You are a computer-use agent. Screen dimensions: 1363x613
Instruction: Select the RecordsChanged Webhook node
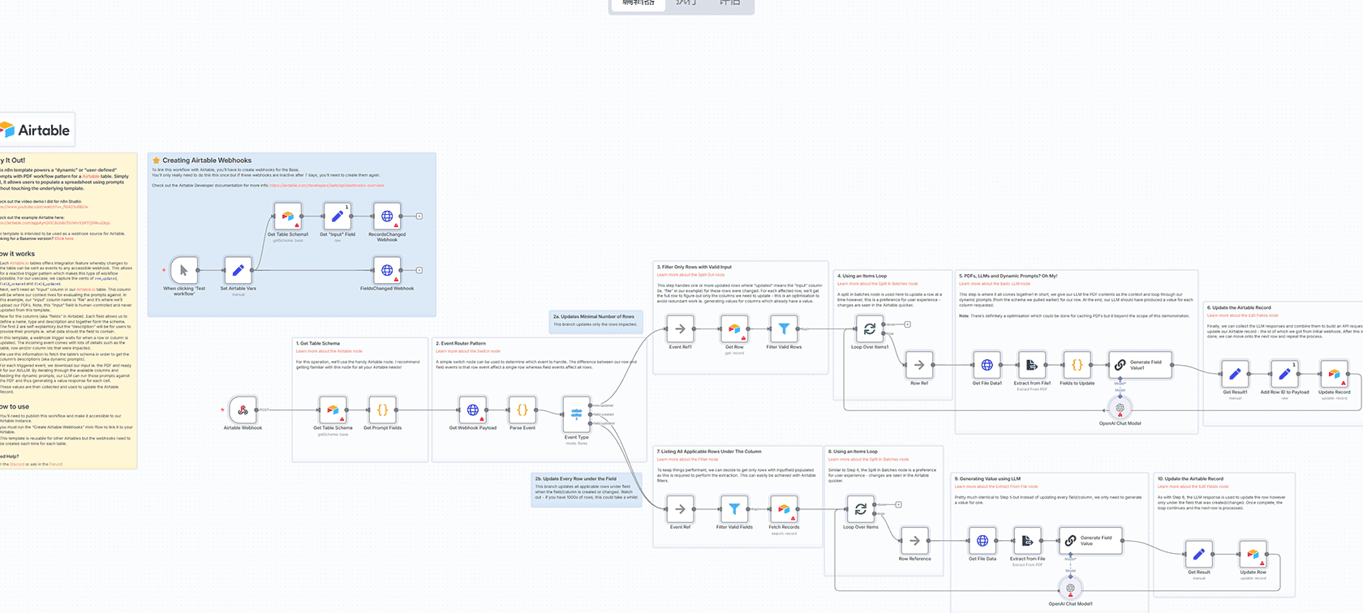(x=387, y=216)
